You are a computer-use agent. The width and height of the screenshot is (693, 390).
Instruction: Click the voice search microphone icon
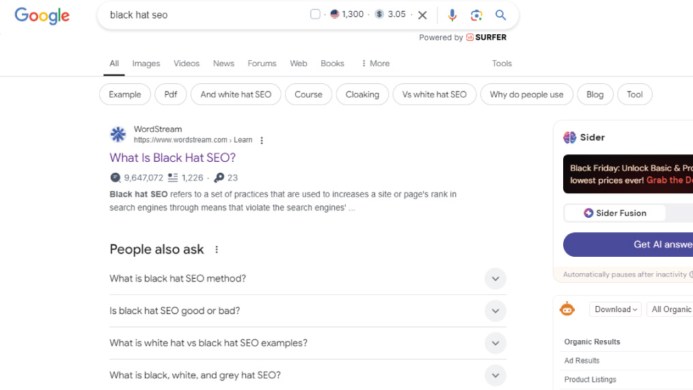(452, 15)
